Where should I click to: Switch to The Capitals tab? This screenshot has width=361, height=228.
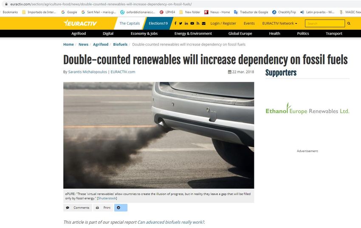130,23
